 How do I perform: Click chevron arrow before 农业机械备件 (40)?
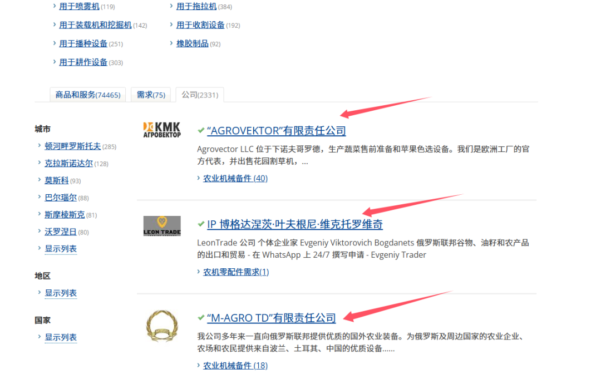199,178
